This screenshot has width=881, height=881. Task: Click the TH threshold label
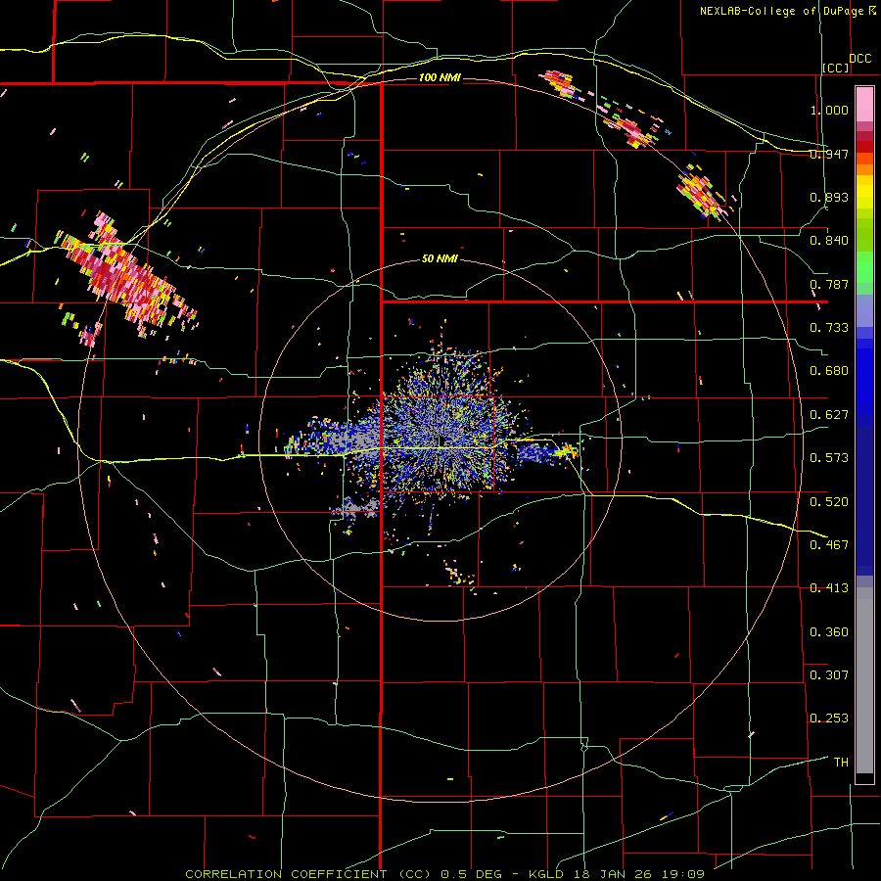pos(841,763)
